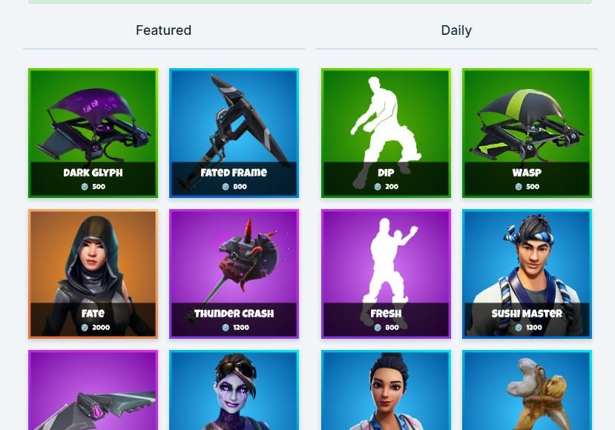Open the tooth-and-claw back bling item
This screenshot has width=615, height=430.
tap(527, 390)
